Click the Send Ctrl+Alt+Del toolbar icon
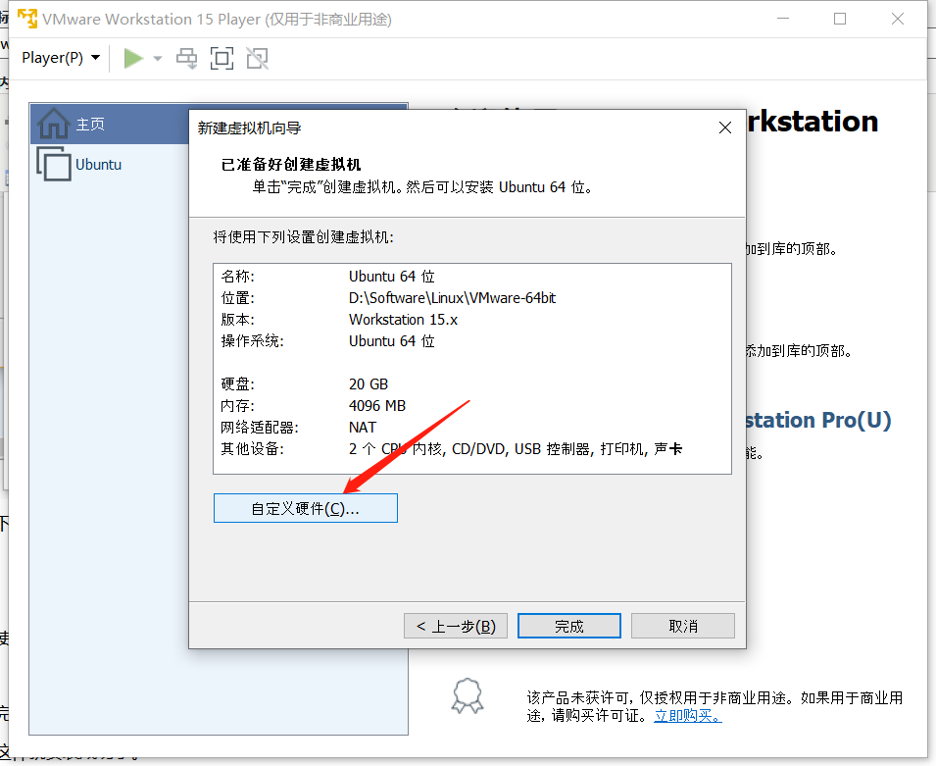 tap(186, 58)
